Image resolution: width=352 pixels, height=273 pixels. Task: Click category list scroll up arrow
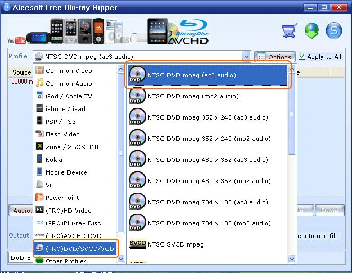[x=121, y=69]
